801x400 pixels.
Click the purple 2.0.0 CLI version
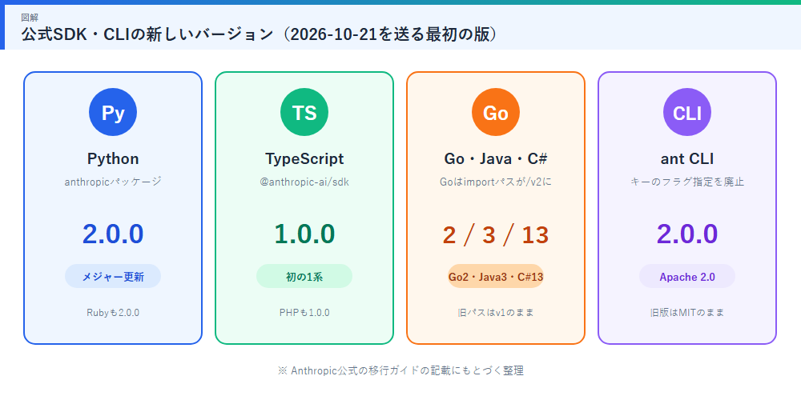687,234
